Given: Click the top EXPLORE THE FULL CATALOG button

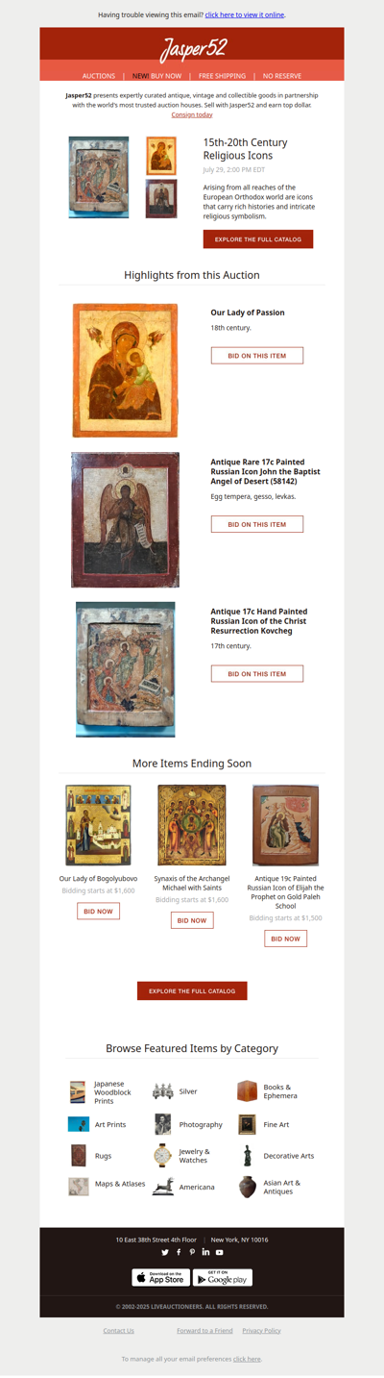Looking at the screenshot, I should click(x=258, y=238).
